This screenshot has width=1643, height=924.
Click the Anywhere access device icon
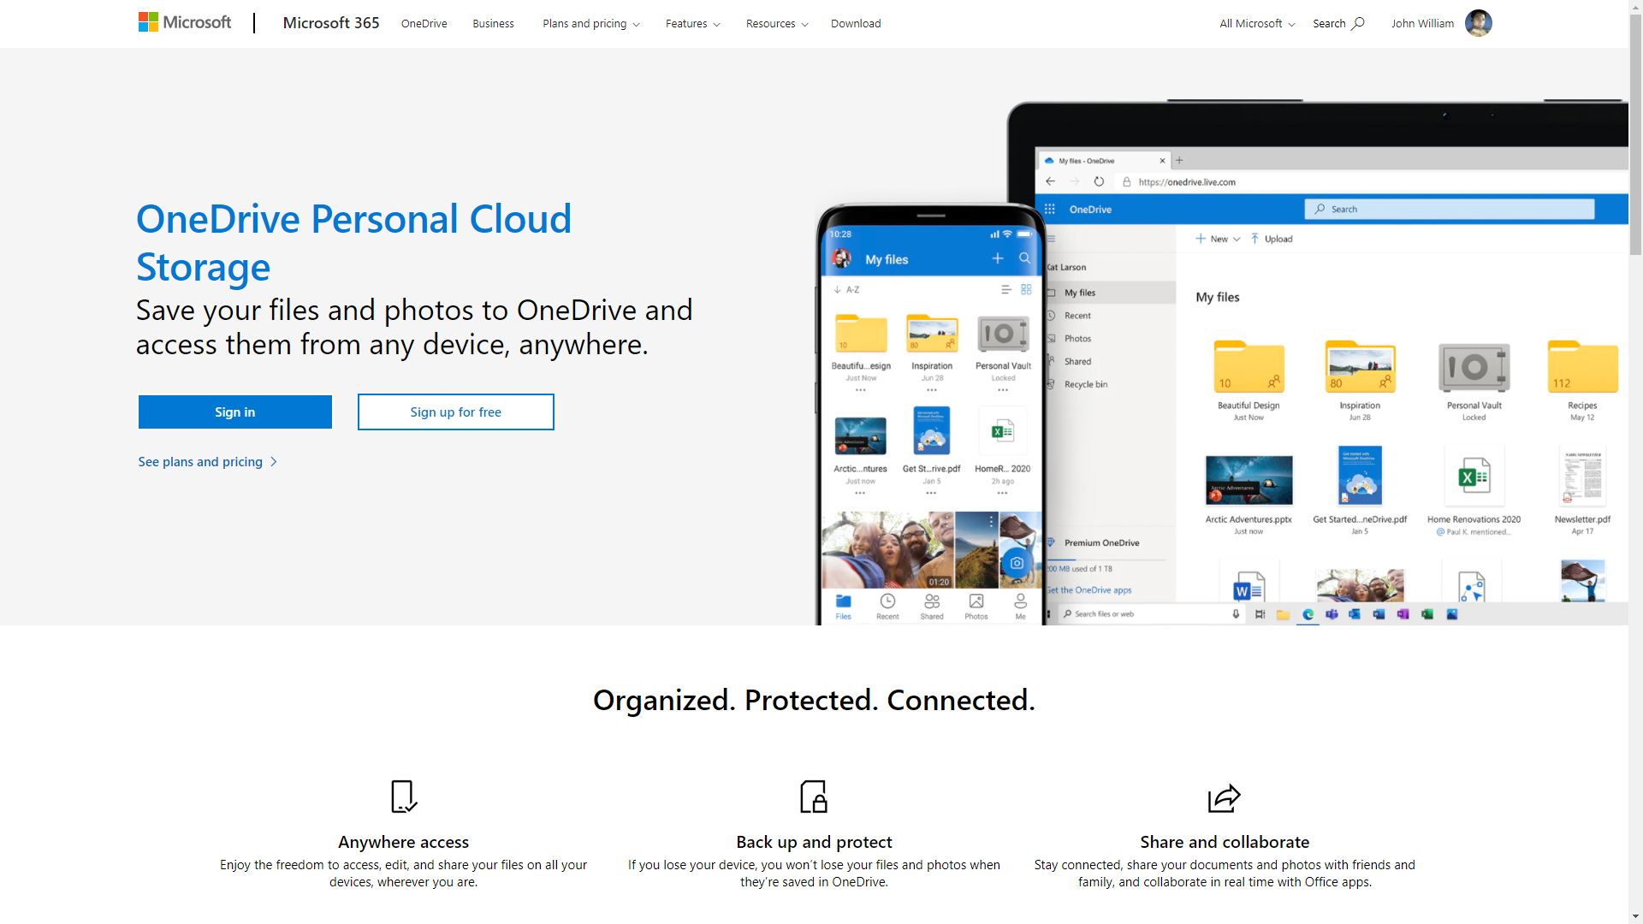[x=403, y=796]
